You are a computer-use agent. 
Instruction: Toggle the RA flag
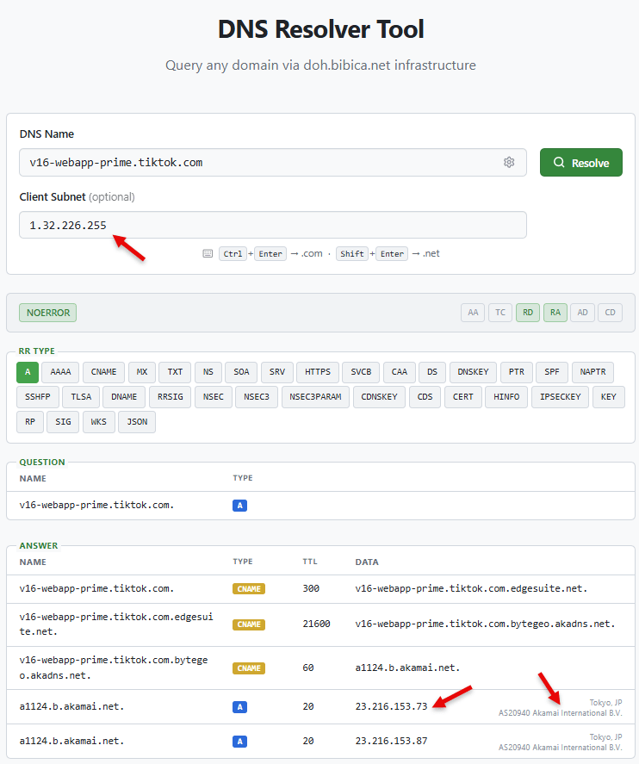(x=555, y=313)
